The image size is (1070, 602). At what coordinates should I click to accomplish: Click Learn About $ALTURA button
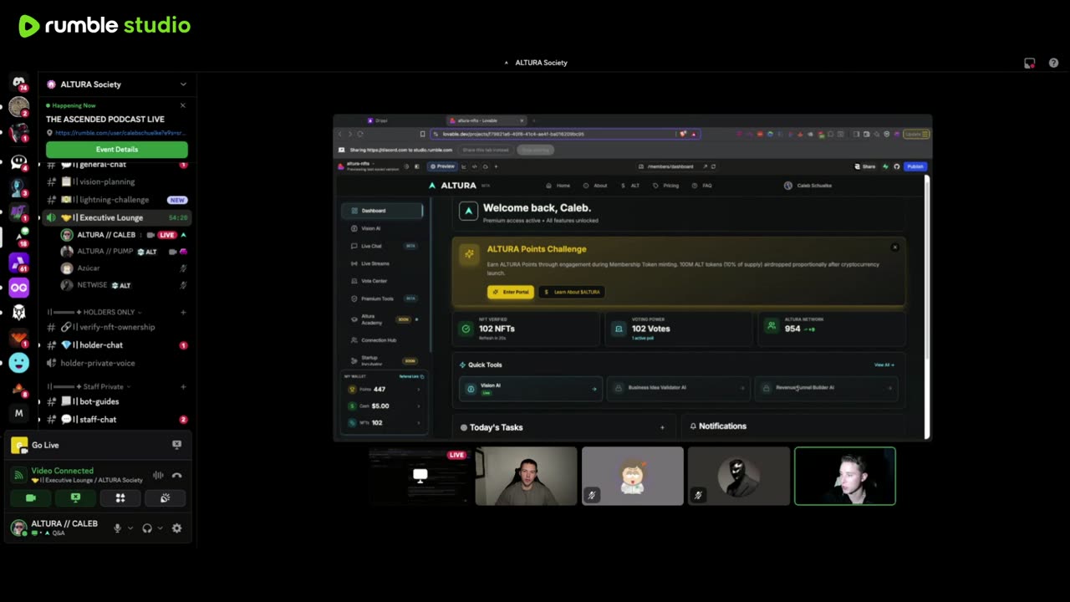click(x=572, y=292)
